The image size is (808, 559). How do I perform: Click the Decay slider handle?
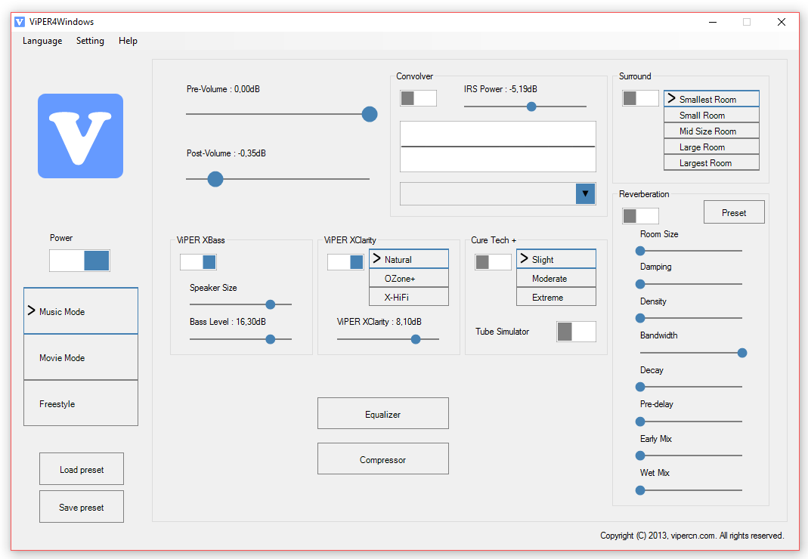click(x=640, y=387)
